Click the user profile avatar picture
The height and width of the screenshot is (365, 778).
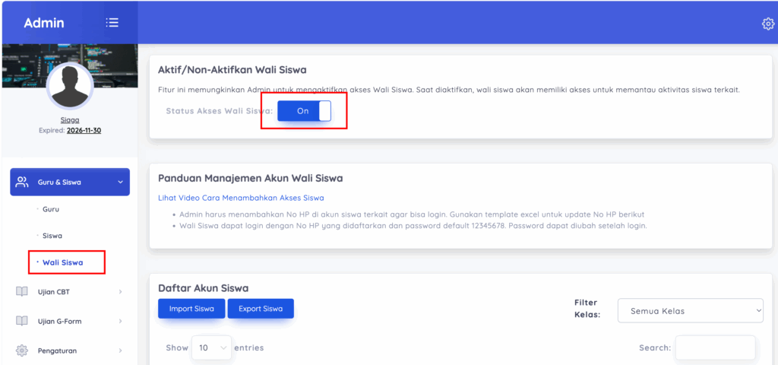point(70,87)
